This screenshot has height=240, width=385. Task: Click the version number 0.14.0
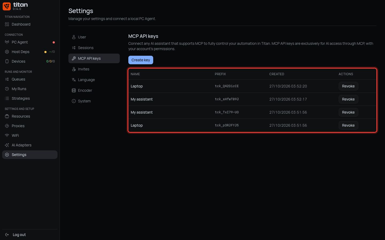click(17, 9)
